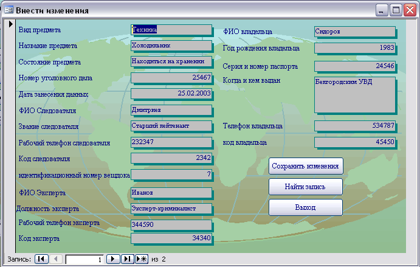
Task: Click Должность эксперта field Эксперт-криминалист
Action: click(171, 209)
